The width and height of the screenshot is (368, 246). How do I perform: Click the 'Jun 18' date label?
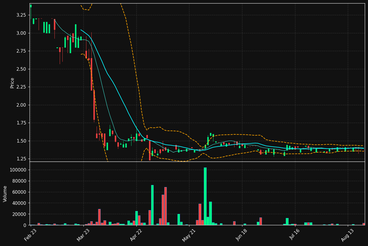click(x=242, y=235)
